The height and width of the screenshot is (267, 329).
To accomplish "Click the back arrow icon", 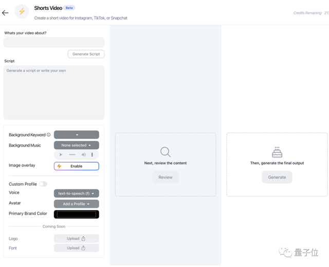I will (5, 13).
